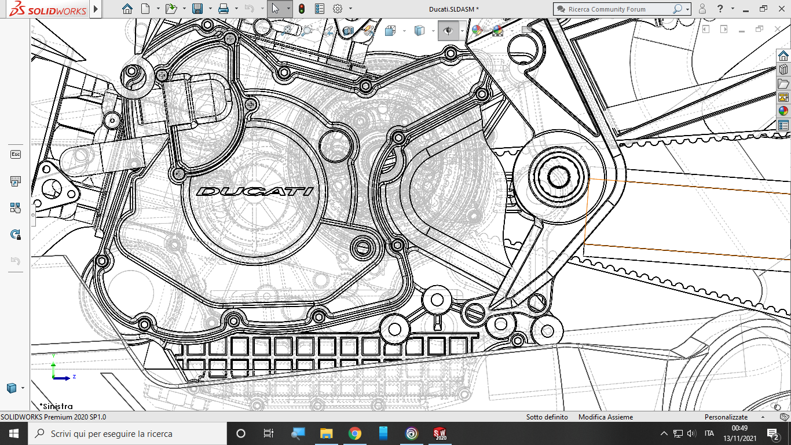Click the Edit Appearance color ball icon
791x445 pixels.
point(477,30)
